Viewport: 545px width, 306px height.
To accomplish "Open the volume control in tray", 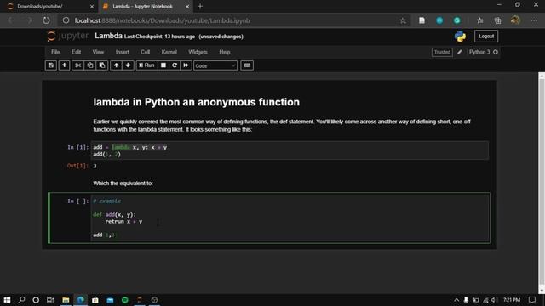I will click(494, 300).
